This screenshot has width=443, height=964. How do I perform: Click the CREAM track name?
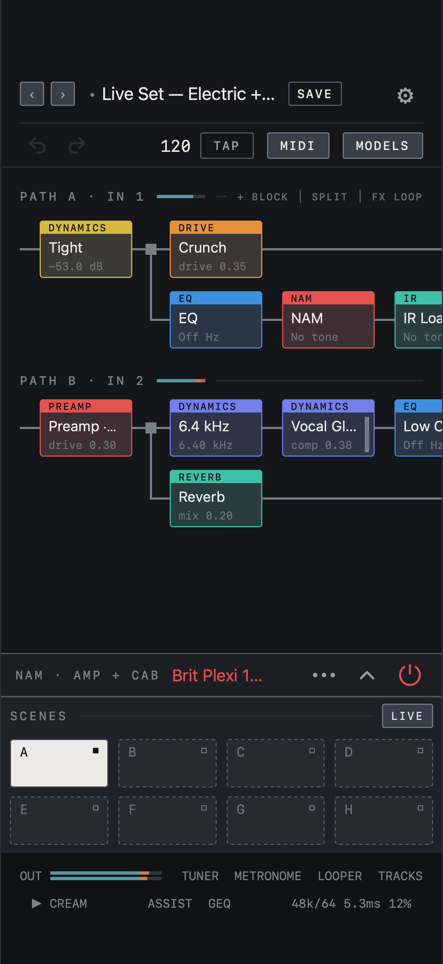pyautogui.click(x=68, y=903)
